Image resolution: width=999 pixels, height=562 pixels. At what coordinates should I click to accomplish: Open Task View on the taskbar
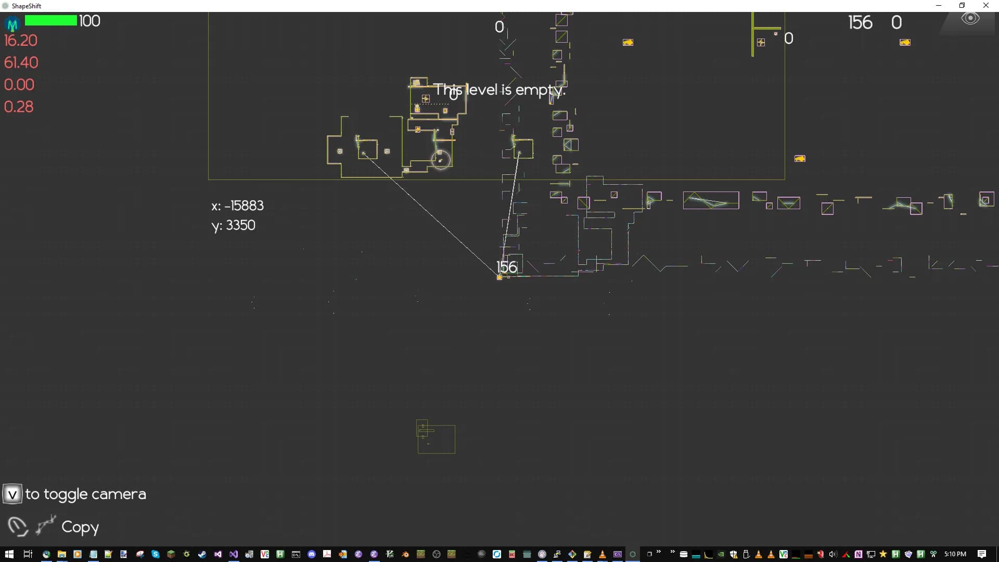click(x=28, y=554)
